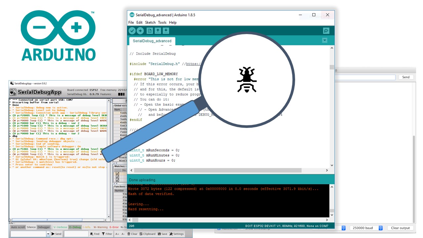423x238 pixels.
Task: Click the Clear output button
Action: [x=401, y=228]
